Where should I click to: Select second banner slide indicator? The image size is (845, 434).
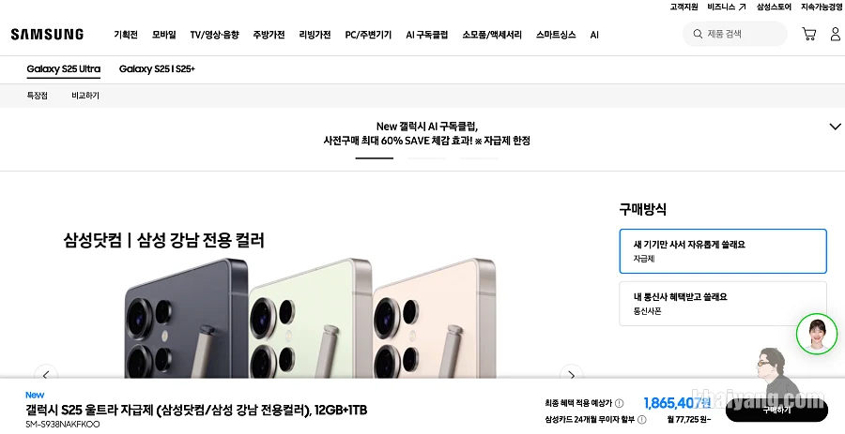(426, 158)
